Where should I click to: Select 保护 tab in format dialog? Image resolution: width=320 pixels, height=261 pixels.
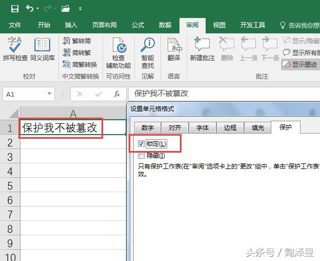pos(286,127)
